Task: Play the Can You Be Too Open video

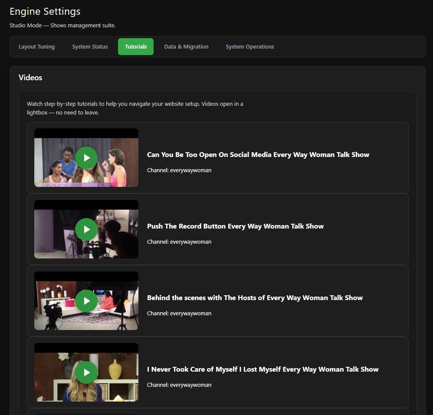Action: click(x=86, y=158)
